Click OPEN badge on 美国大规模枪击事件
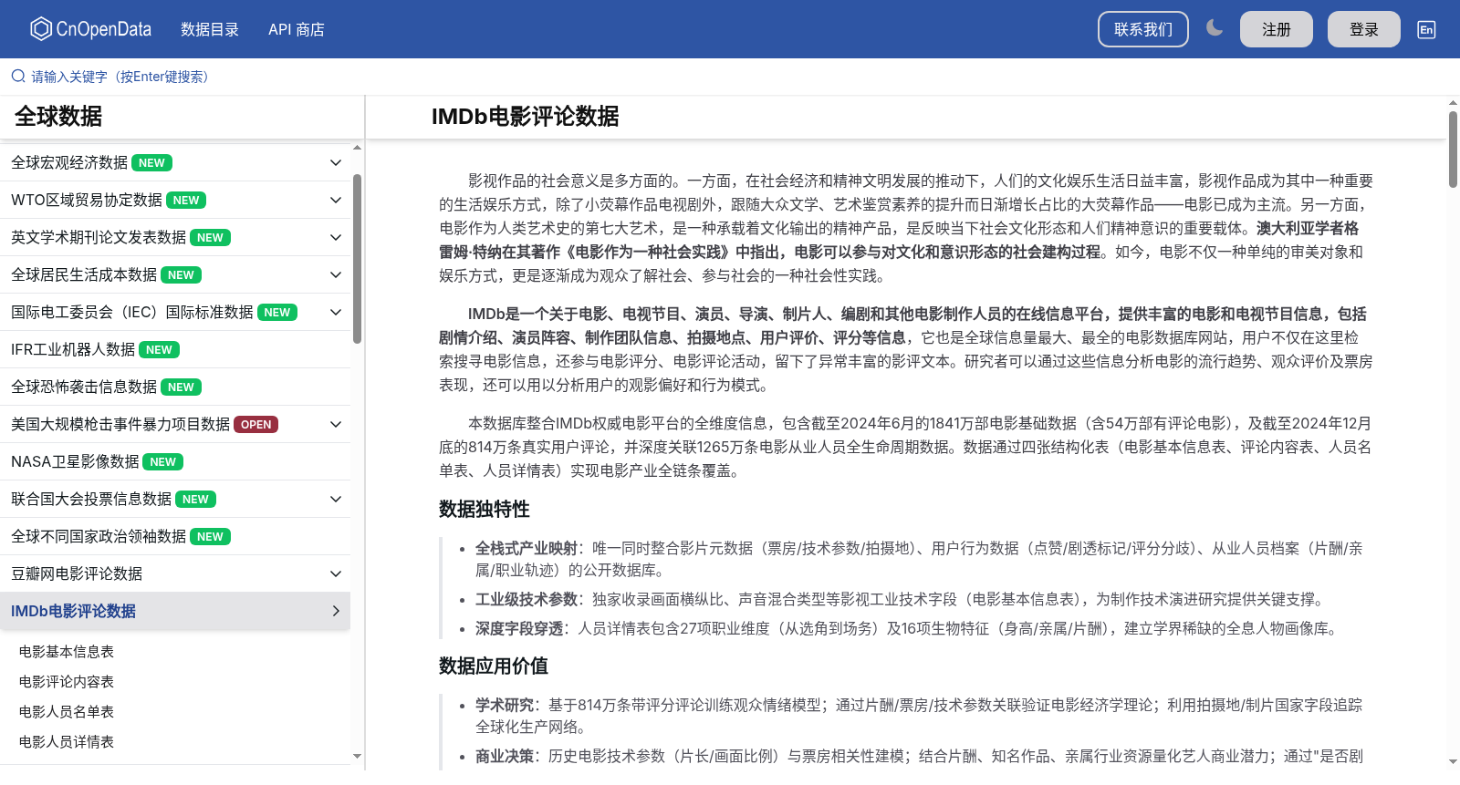This screenshot has width=1460, height=785. (255, 425)
